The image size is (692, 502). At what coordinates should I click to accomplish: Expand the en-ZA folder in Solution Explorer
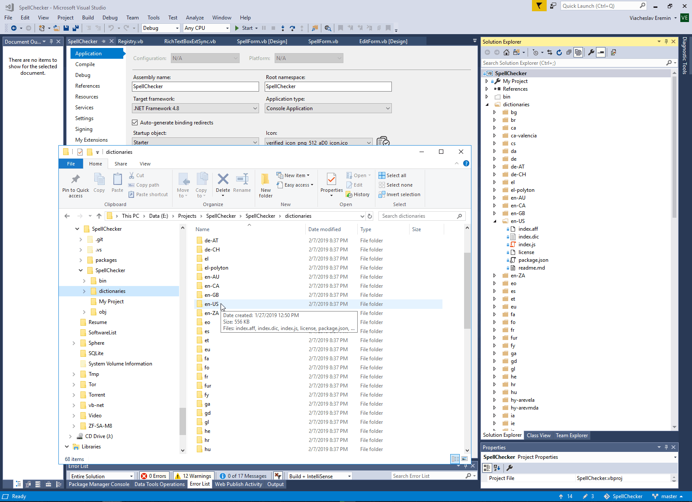494,276
